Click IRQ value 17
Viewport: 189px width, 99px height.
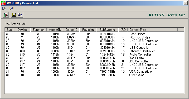pos(123,48)
